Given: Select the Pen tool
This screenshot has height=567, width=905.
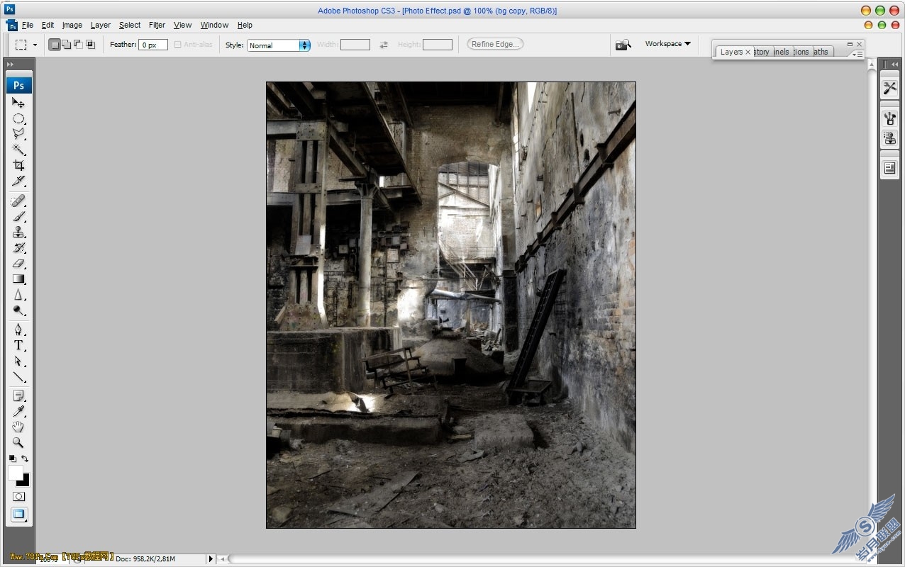Looking at the screenshot, I should [18, 330].
